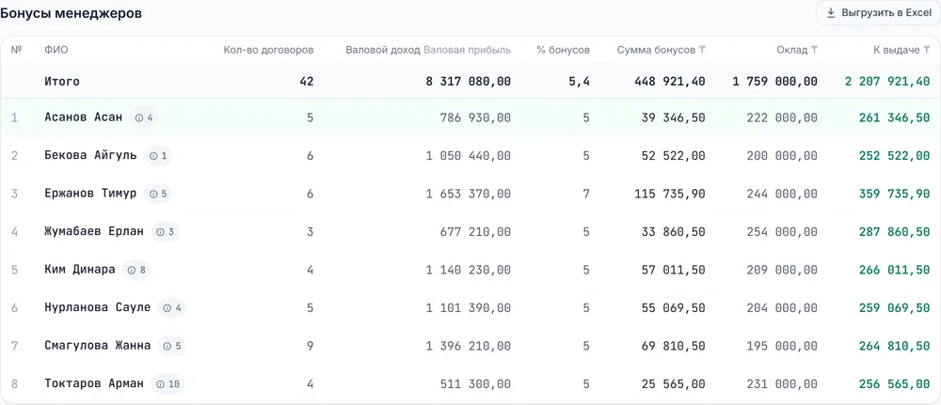The image size is (941, 405).
Task: Open the filter icon beside Оклад header
Action: click(x=814, y=51)
